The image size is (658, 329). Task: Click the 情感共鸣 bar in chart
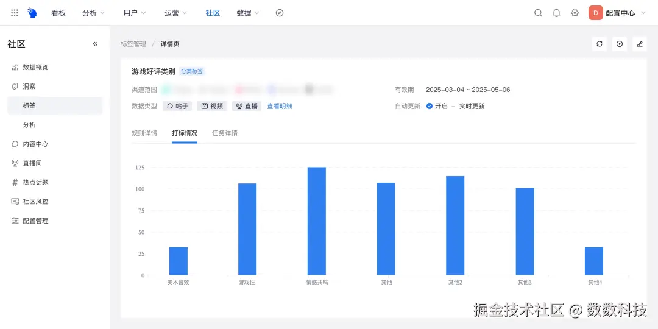click(x=316, y=221)
